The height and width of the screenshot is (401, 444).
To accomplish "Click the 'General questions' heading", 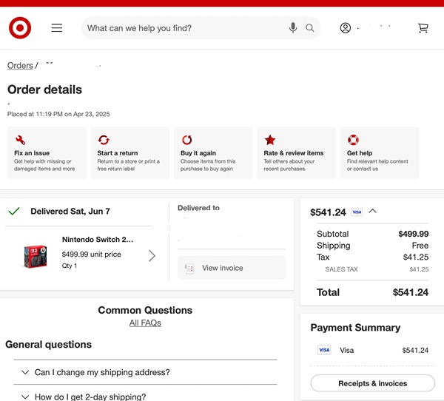I will point(48,344).
